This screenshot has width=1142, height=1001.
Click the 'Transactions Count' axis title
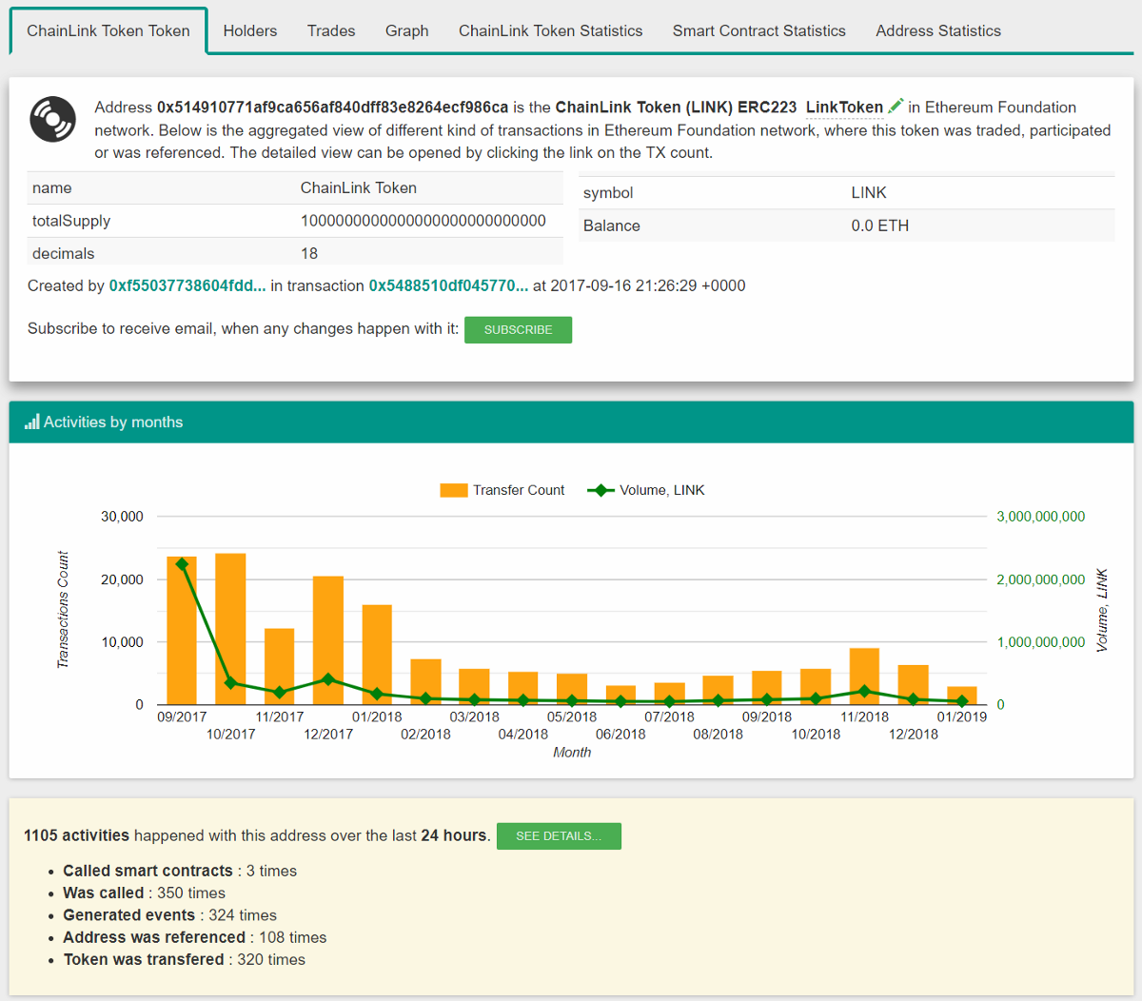coord(63,610)
